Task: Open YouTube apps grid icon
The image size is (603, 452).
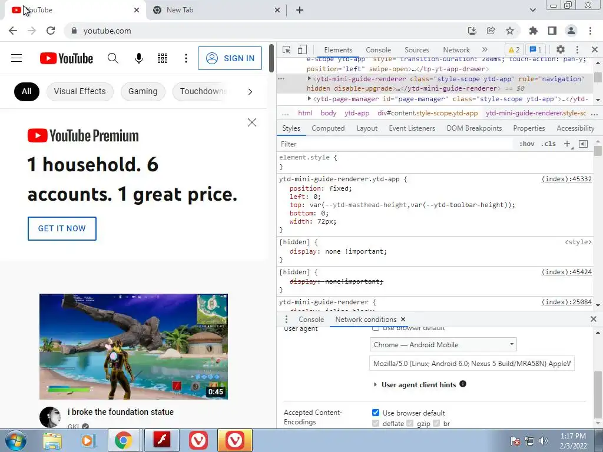Action: tap(163, 58)
